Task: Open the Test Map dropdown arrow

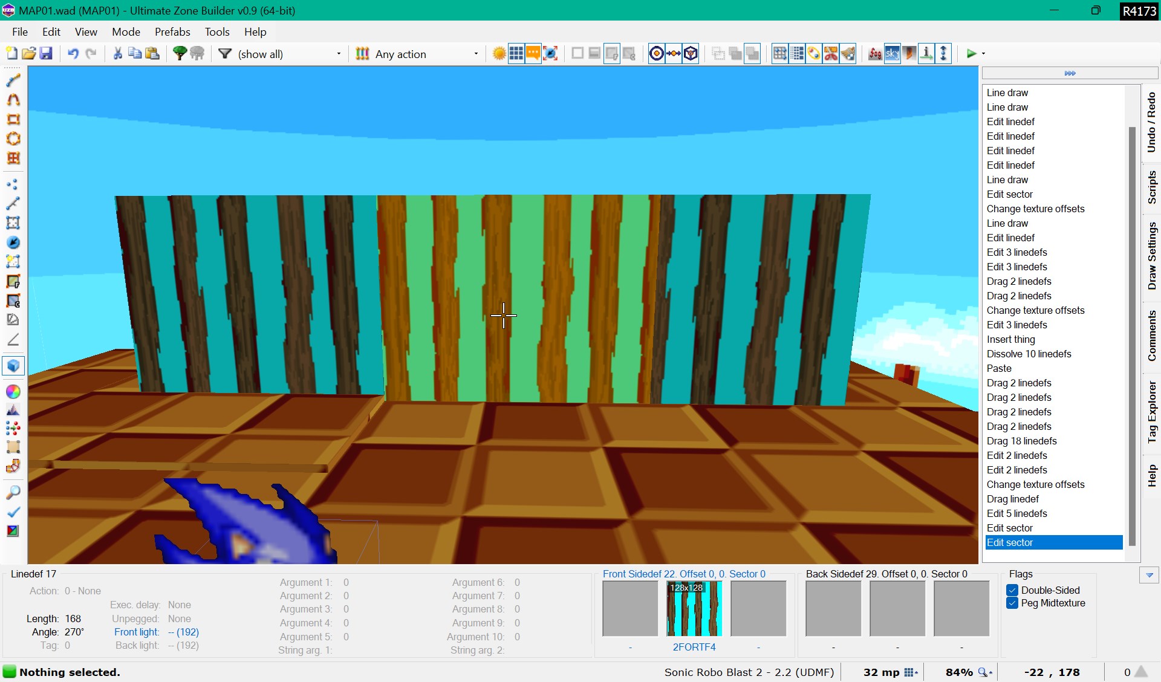Action: click(x=983, y=54)
